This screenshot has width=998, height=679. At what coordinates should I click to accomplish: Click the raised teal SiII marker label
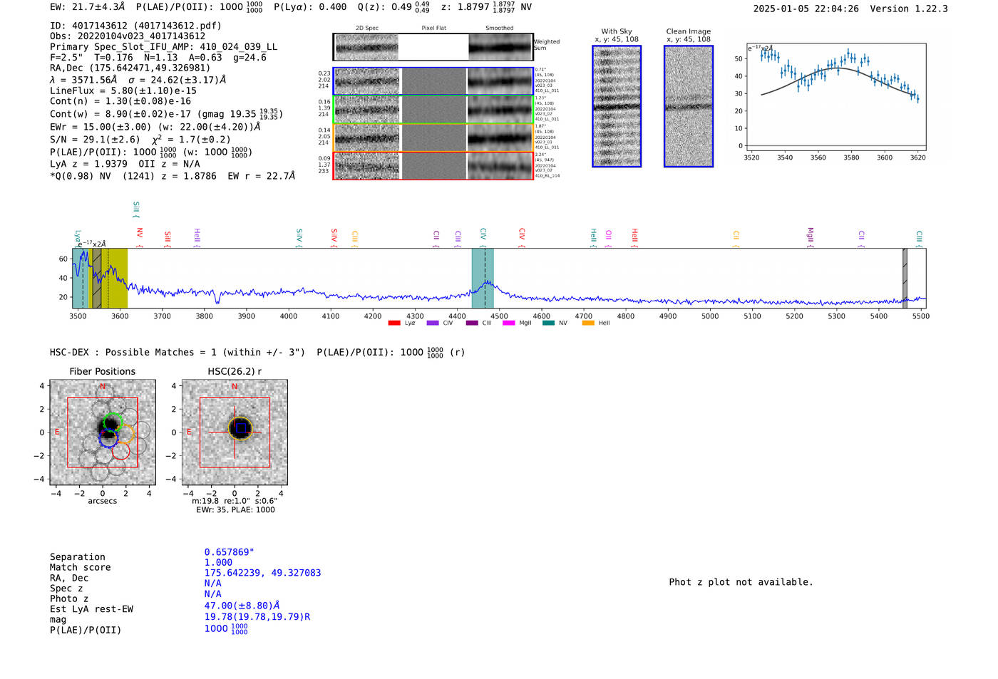click(x=136, y=209)
